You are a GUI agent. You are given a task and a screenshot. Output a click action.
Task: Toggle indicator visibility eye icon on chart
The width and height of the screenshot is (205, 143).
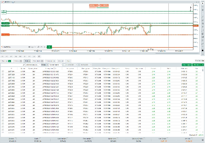point(29,47)
